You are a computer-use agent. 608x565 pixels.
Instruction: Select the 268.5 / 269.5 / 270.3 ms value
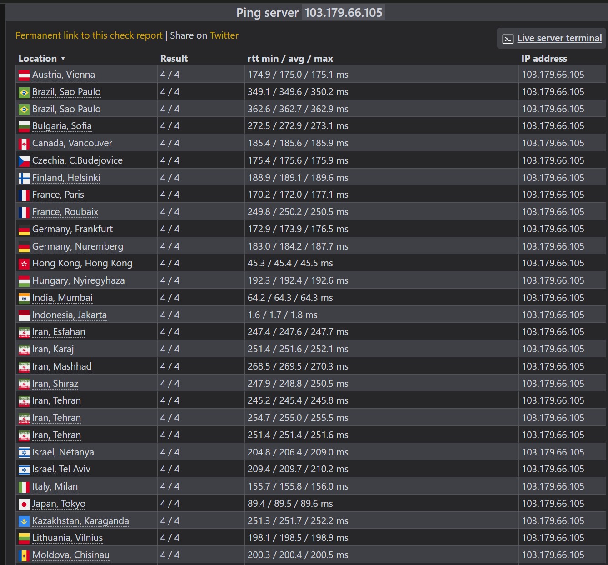pos(298,366)
